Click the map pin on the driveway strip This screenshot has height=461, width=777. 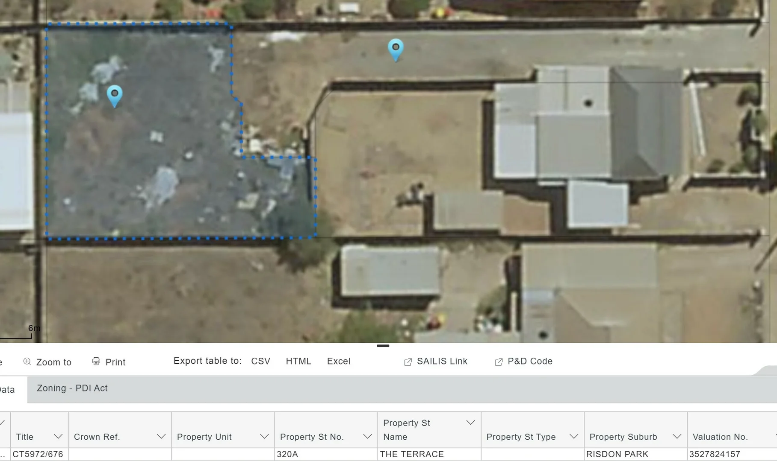click(x=396, y=49)
